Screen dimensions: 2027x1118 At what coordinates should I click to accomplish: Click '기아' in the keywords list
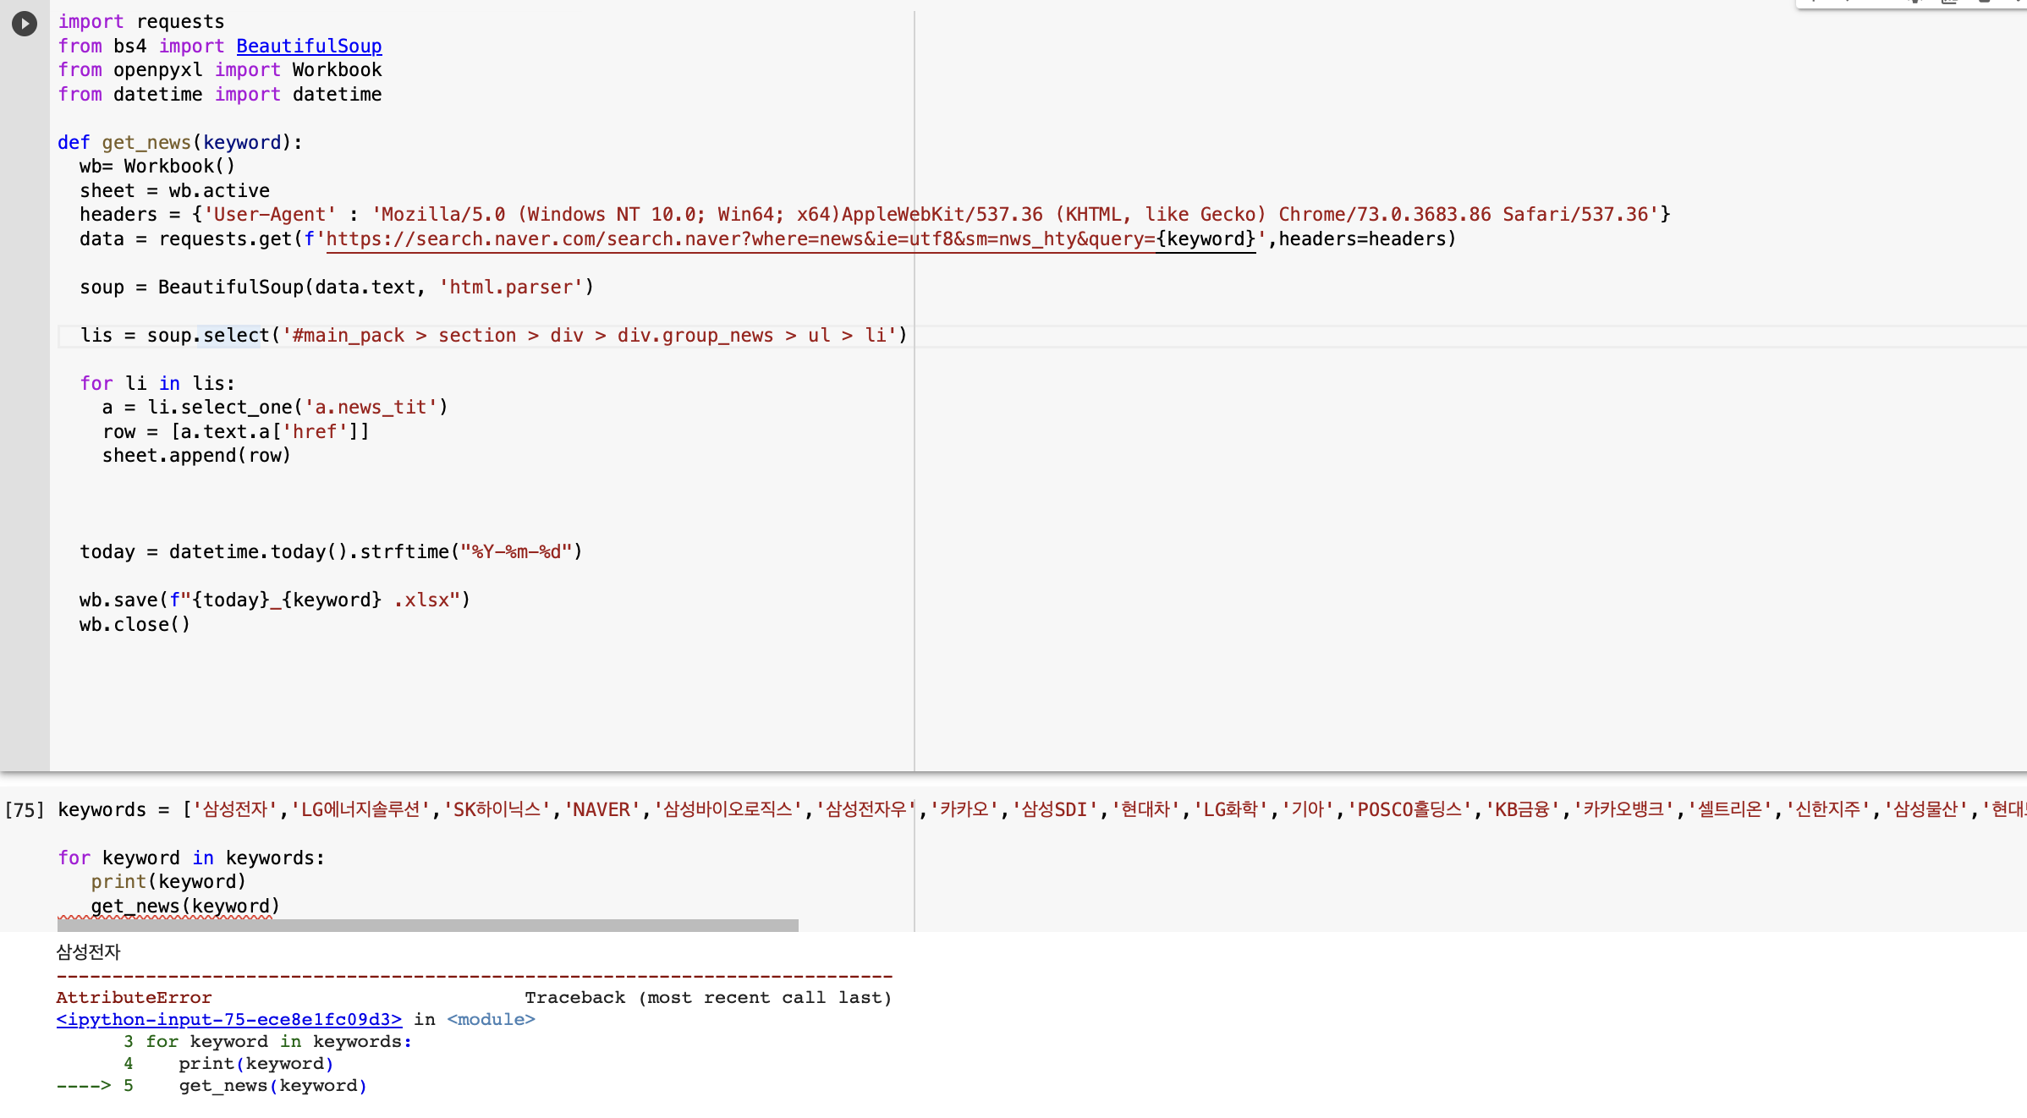[1307, 810]
